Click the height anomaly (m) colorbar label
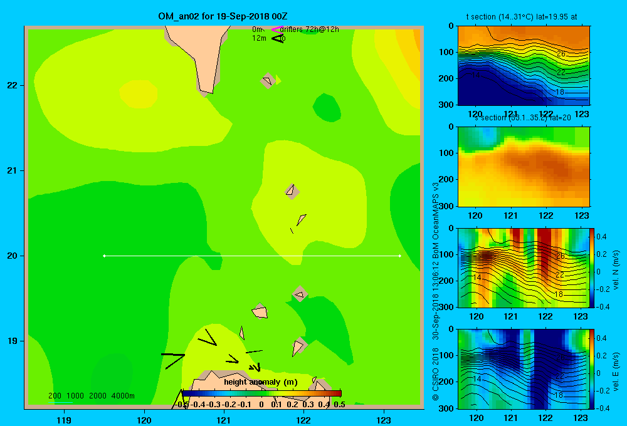The width and height of the screenshot is (627, 426). (261, 382)
